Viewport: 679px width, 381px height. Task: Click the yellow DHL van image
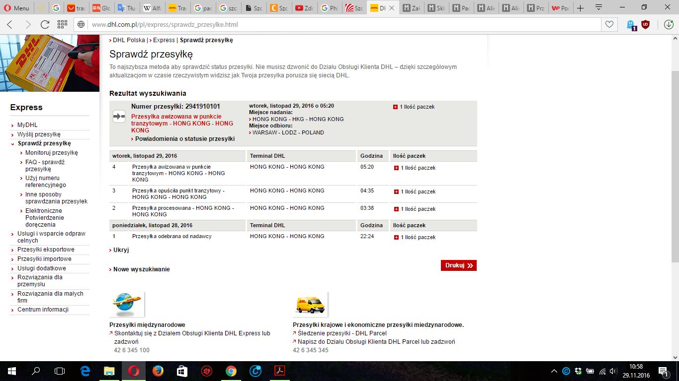pyautogui.click(x=310, y=304)
